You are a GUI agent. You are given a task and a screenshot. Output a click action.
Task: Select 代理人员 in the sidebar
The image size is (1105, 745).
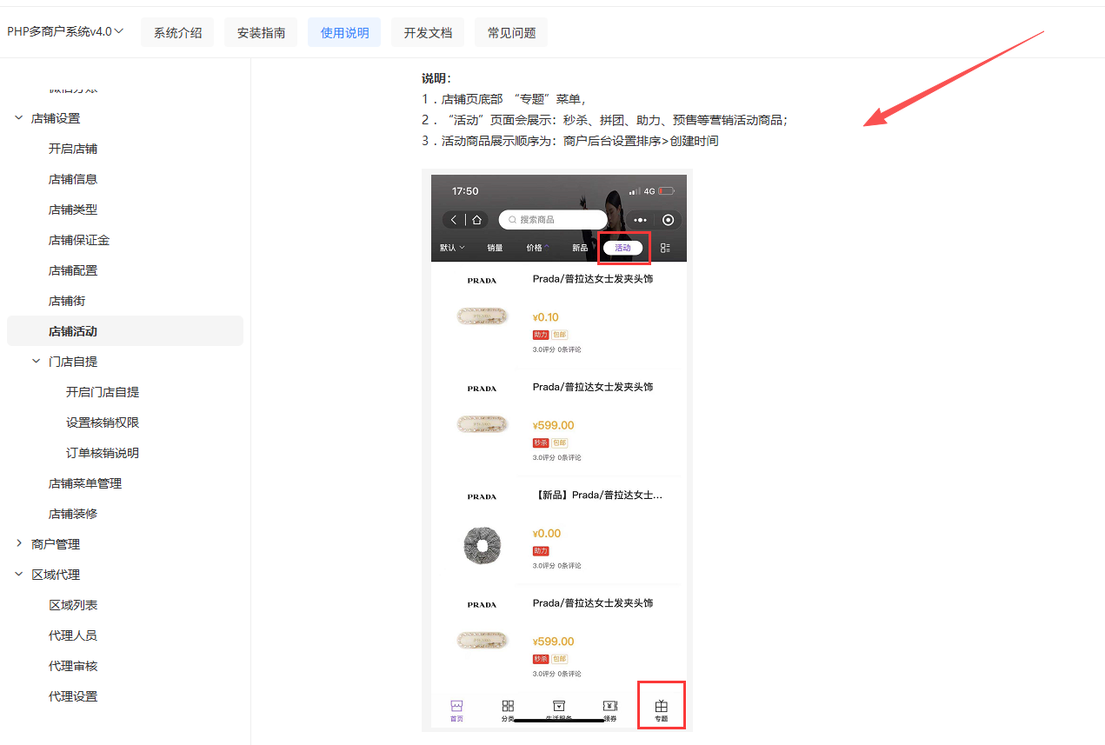point(73,635)
